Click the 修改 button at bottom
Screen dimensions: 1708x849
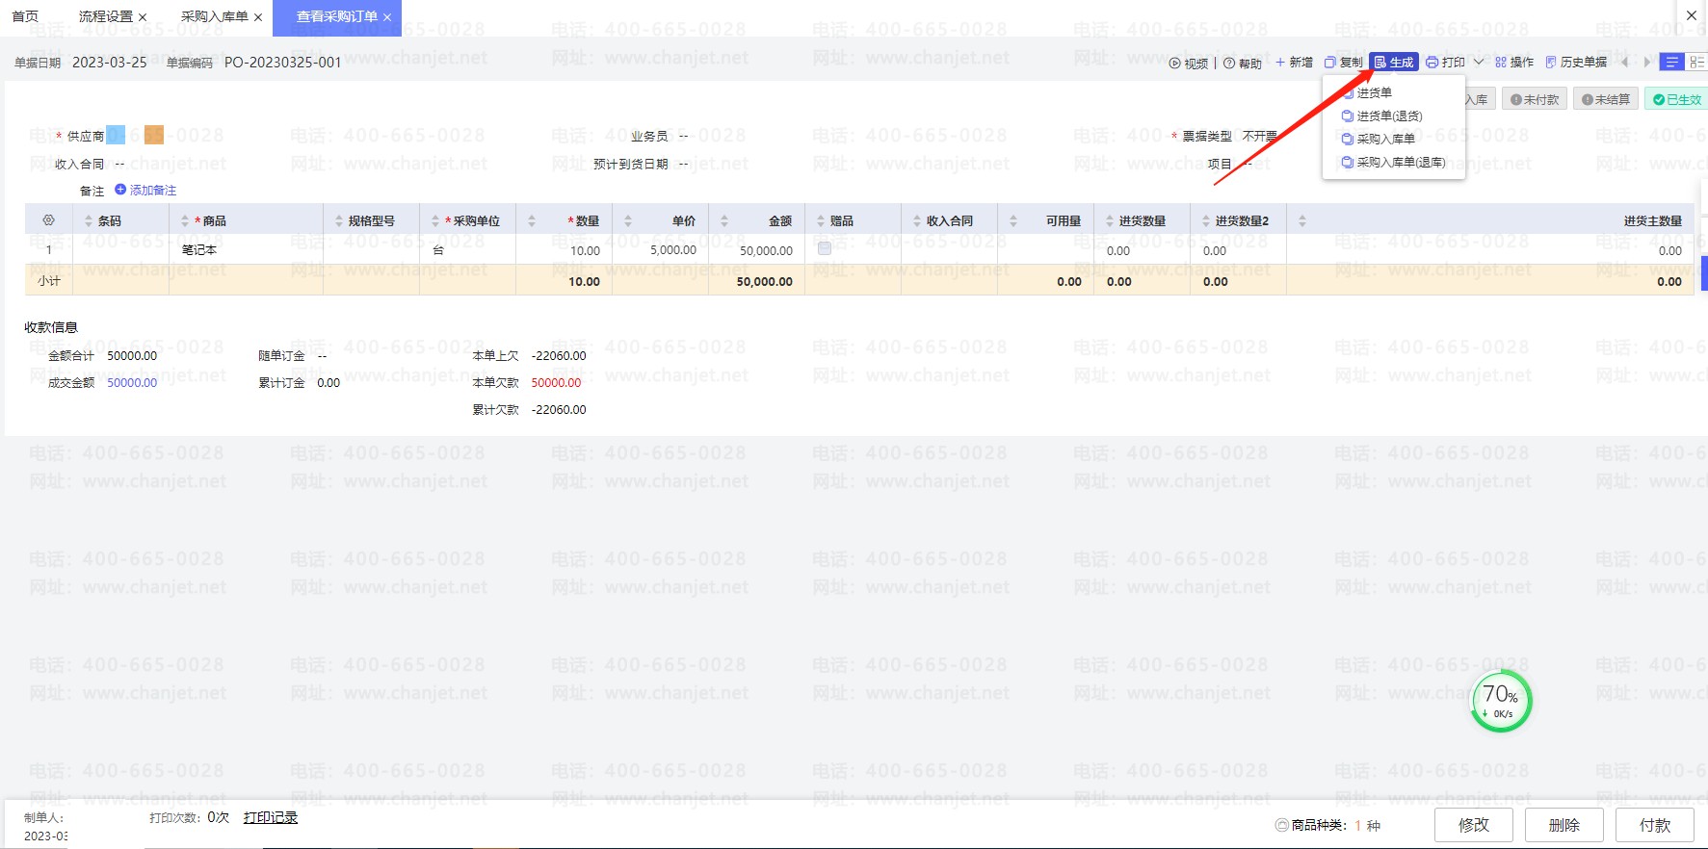tap(1473, 825)
